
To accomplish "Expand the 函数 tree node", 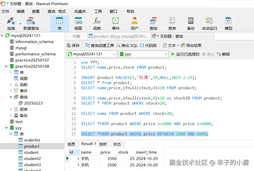I will coord(11,85).
